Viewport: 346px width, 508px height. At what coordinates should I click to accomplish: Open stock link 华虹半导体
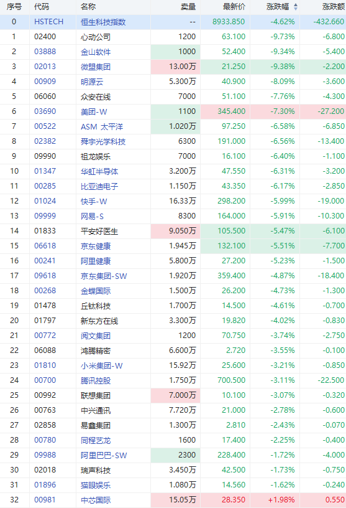pos(99,171)
